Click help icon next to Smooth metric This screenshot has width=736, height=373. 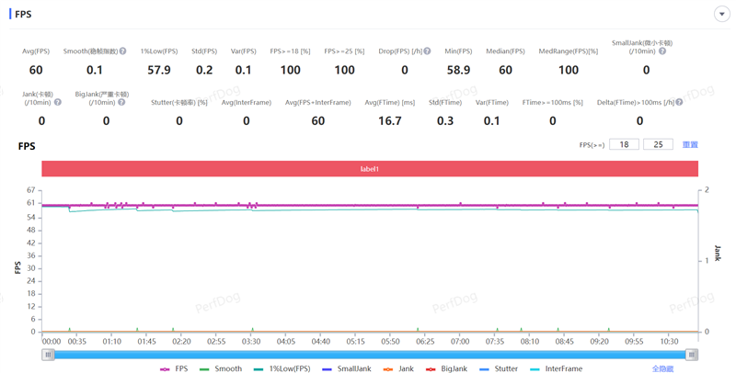122,51
